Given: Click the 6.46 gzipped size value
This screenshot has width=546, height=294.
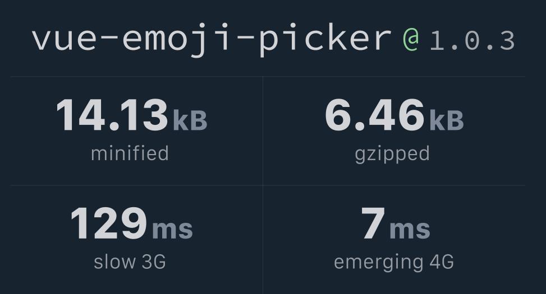Looking at the screenshot, I should [x=375, y=115].
